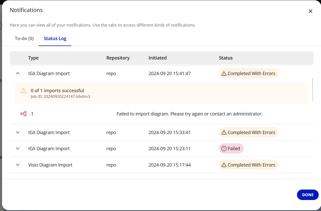The width and height of the screenshot is (321, 211).
Task: Close the Notifications dialog with the X
Action: coord(310,11)
